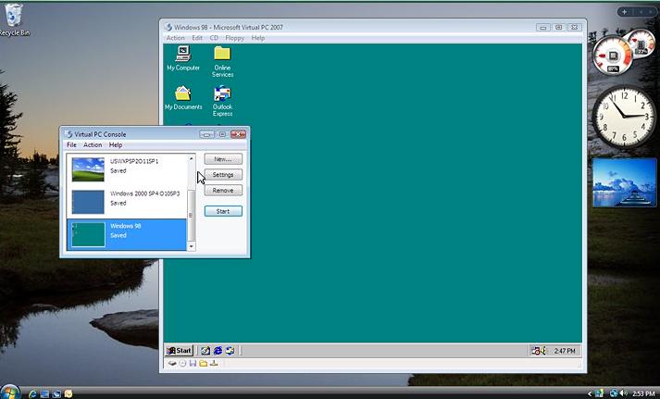The image size is (660, 399).
Task: Open My Documents in the Windows 98 guest
Action: pos(183,97)
